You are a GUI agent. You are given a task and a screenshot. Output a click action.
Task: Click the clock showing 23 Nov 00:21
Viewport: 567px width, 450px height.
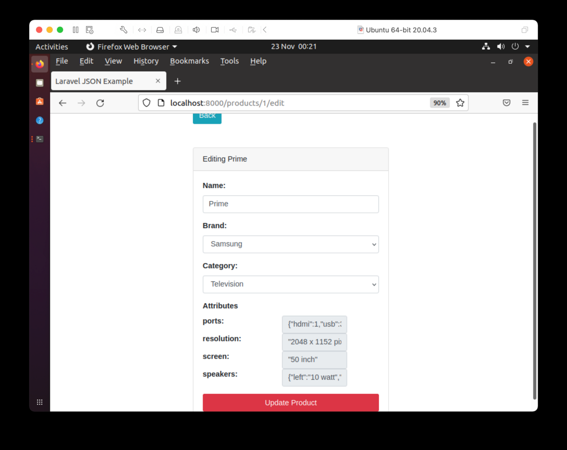pyautogui.click(x=294, y=47)
